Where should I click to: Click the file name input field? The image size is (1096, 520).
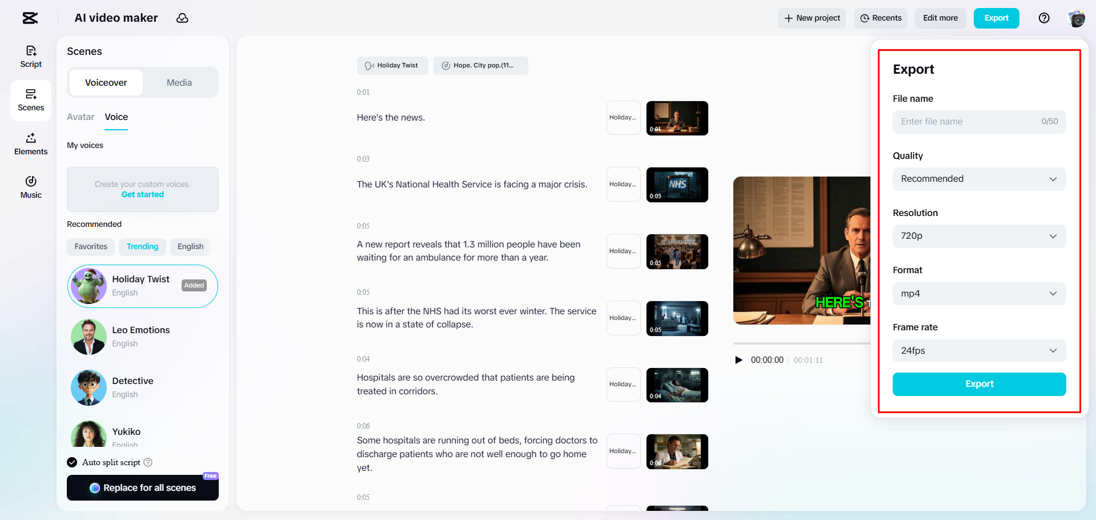979,122
